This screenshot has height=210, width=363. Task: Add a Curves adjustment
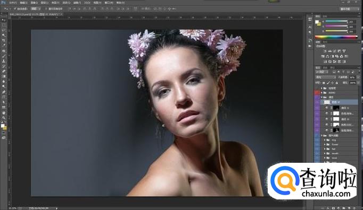pos(335,51)
